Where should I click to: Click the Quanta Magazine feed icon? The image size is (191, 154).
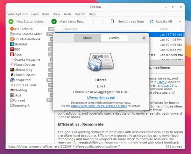click(x=12, y=59)
